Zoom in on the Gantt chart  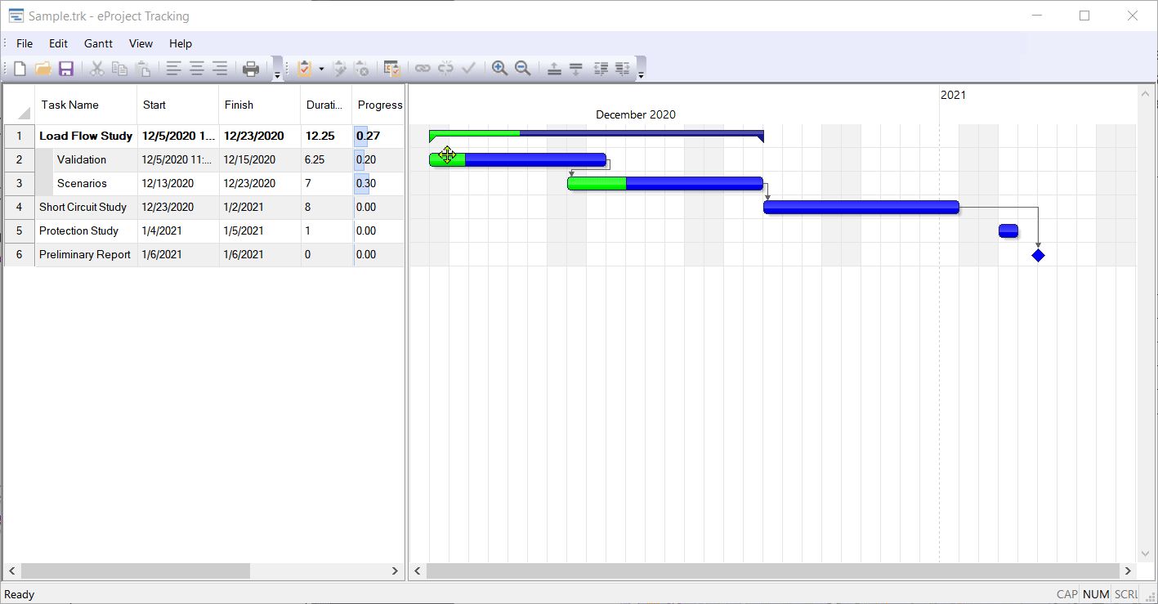coord(500,69)
